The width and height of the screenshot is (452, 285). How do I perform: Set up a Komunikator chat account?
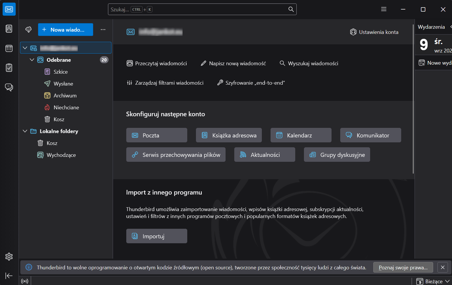pos(371,135)
